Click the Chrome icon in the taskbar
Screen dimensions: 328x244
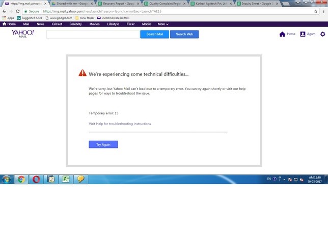21,179
